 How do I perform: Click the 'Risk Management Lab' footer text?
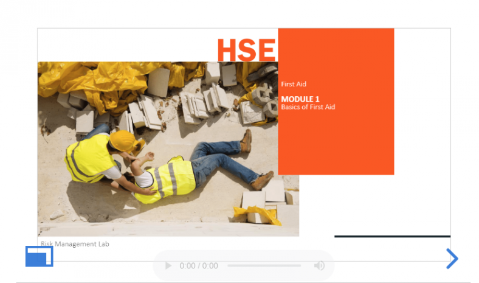pos(75,244)
